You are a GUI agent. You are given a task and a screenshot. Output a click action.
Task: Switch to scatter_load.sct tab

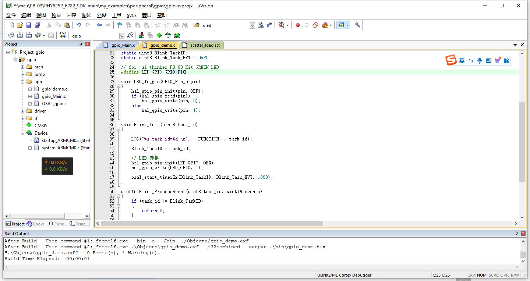201,45
